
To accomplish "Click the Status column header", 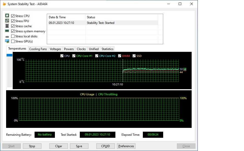I will [121, 17].
